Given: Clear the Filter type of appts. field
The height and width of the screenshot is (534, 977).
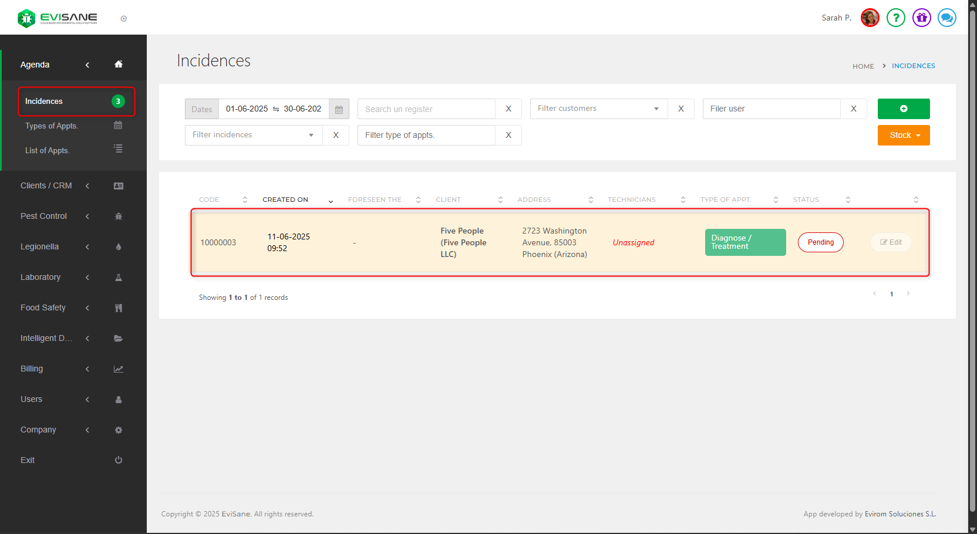Looking at the screenshot, I should click(508, 135).
